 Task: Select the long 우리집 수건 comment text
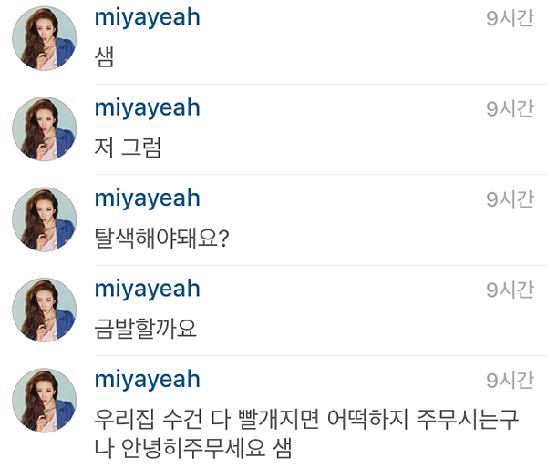click(306, 433)
